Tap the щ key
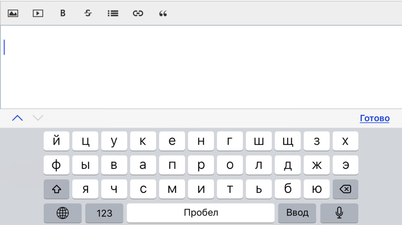 (x=288, y=141)
